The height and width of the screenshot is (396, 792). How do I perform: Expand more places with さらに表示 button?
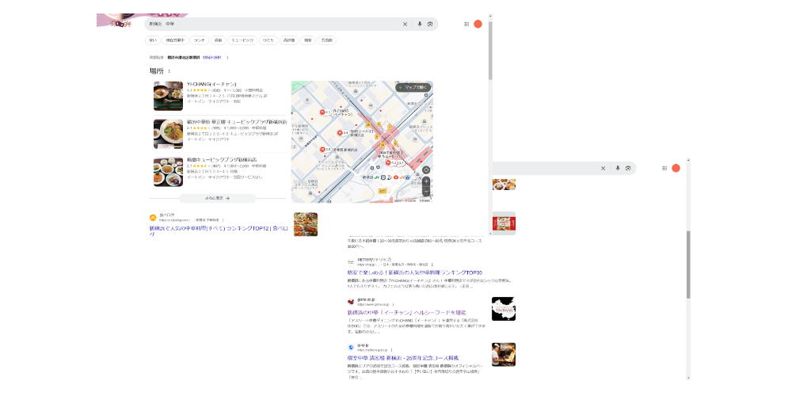(x=217, y=198)
